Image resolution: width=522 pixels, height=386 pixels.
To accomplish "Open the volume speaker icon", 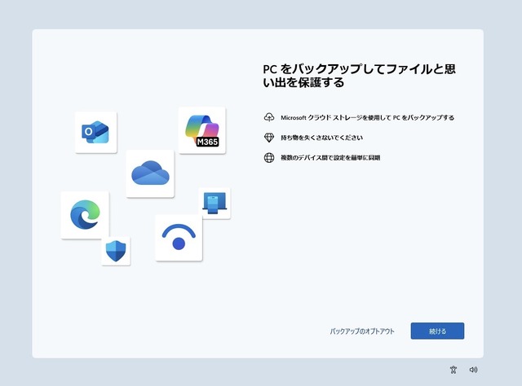I will pos(473,370).
